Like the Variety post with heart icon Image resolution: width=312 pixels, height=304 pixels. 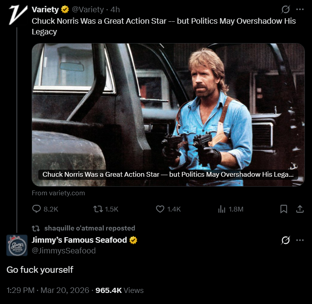pyautogui.click(x=160, y=209)
